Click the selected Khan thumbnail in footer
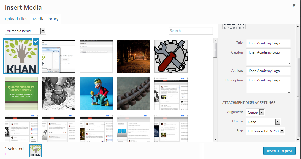The image size is (301, 159). [x=36, y=151]
